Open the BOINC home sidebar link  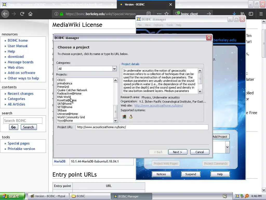18,40
